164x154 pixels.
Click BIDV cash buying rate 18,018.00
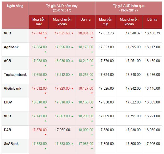pyautogui.click(x=39, y=102)
